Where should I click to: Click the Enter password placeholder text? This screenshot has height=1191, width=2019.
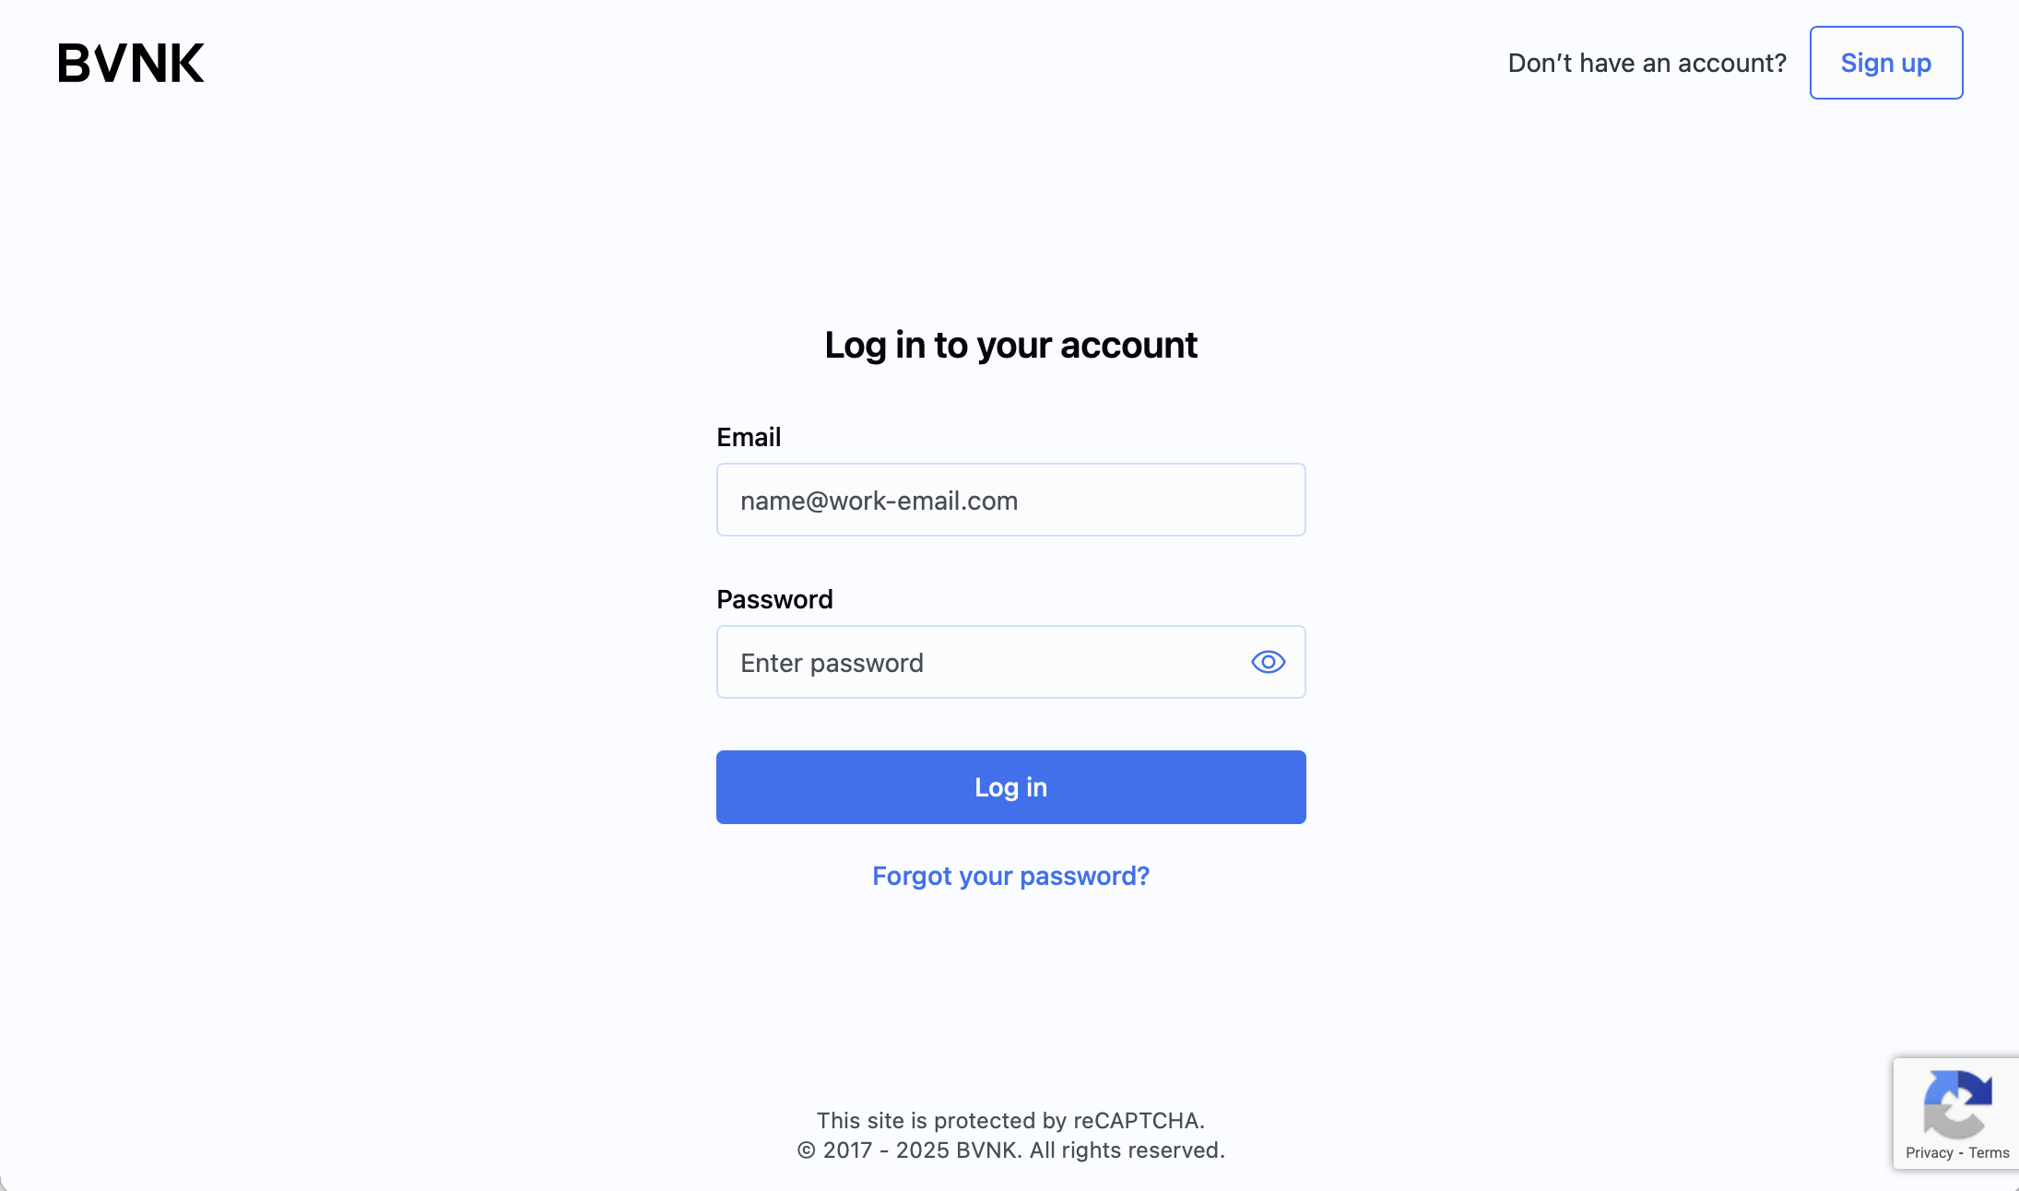(832, 663)
